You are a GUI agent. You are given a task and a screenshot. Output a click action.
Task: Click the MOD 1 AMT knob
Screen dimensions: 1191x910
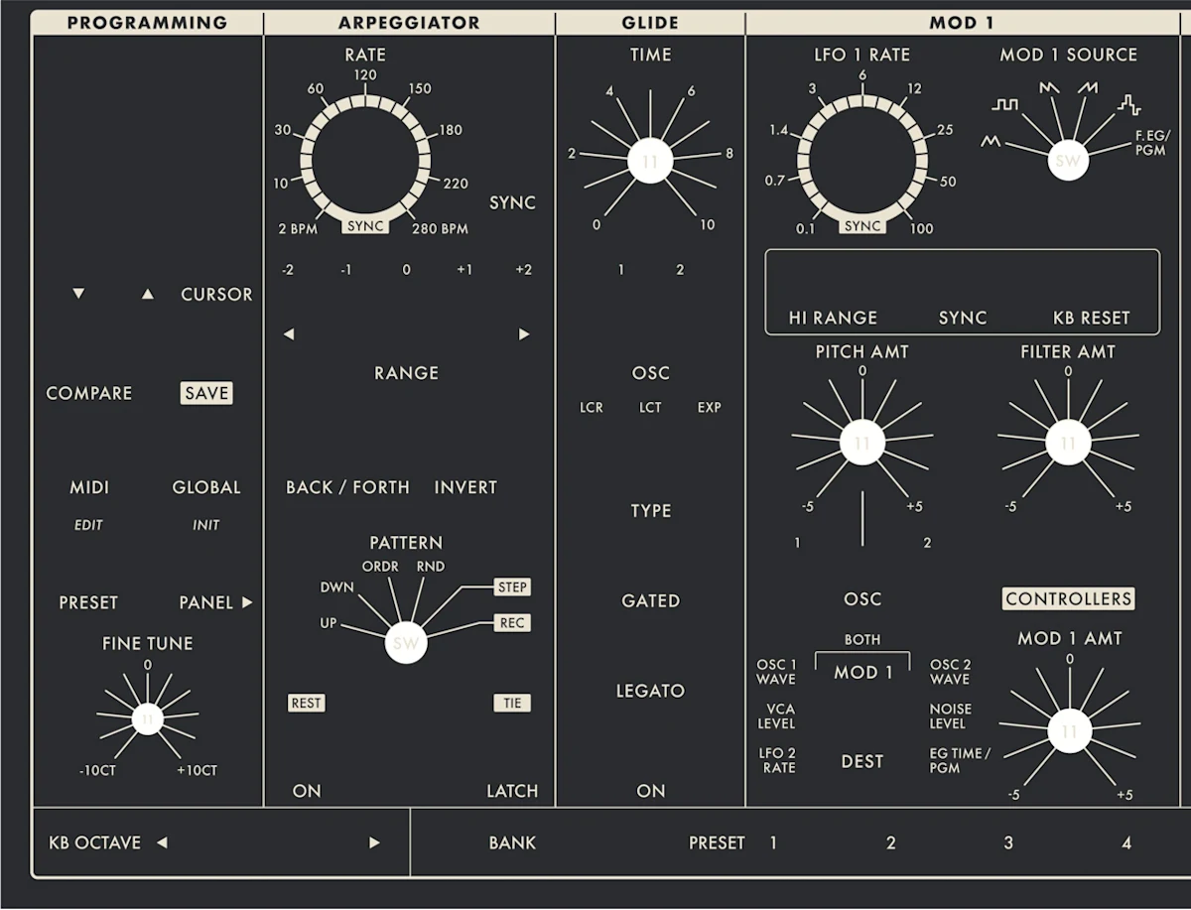tap(1068, 732)
